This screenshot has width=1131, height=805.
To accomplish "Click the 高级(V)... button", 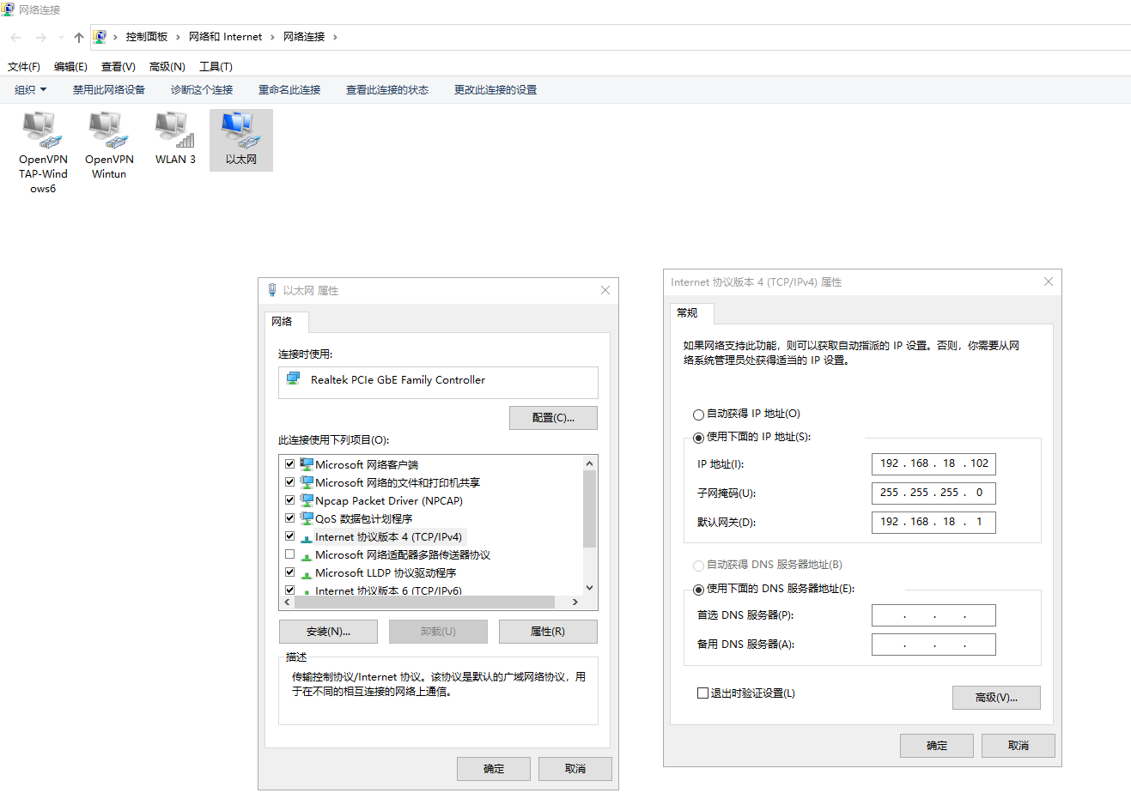I will (995, 698).
